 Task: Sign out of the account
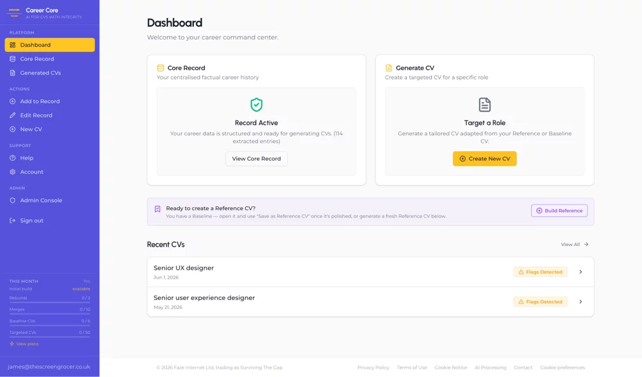click(x=49, y=221)
